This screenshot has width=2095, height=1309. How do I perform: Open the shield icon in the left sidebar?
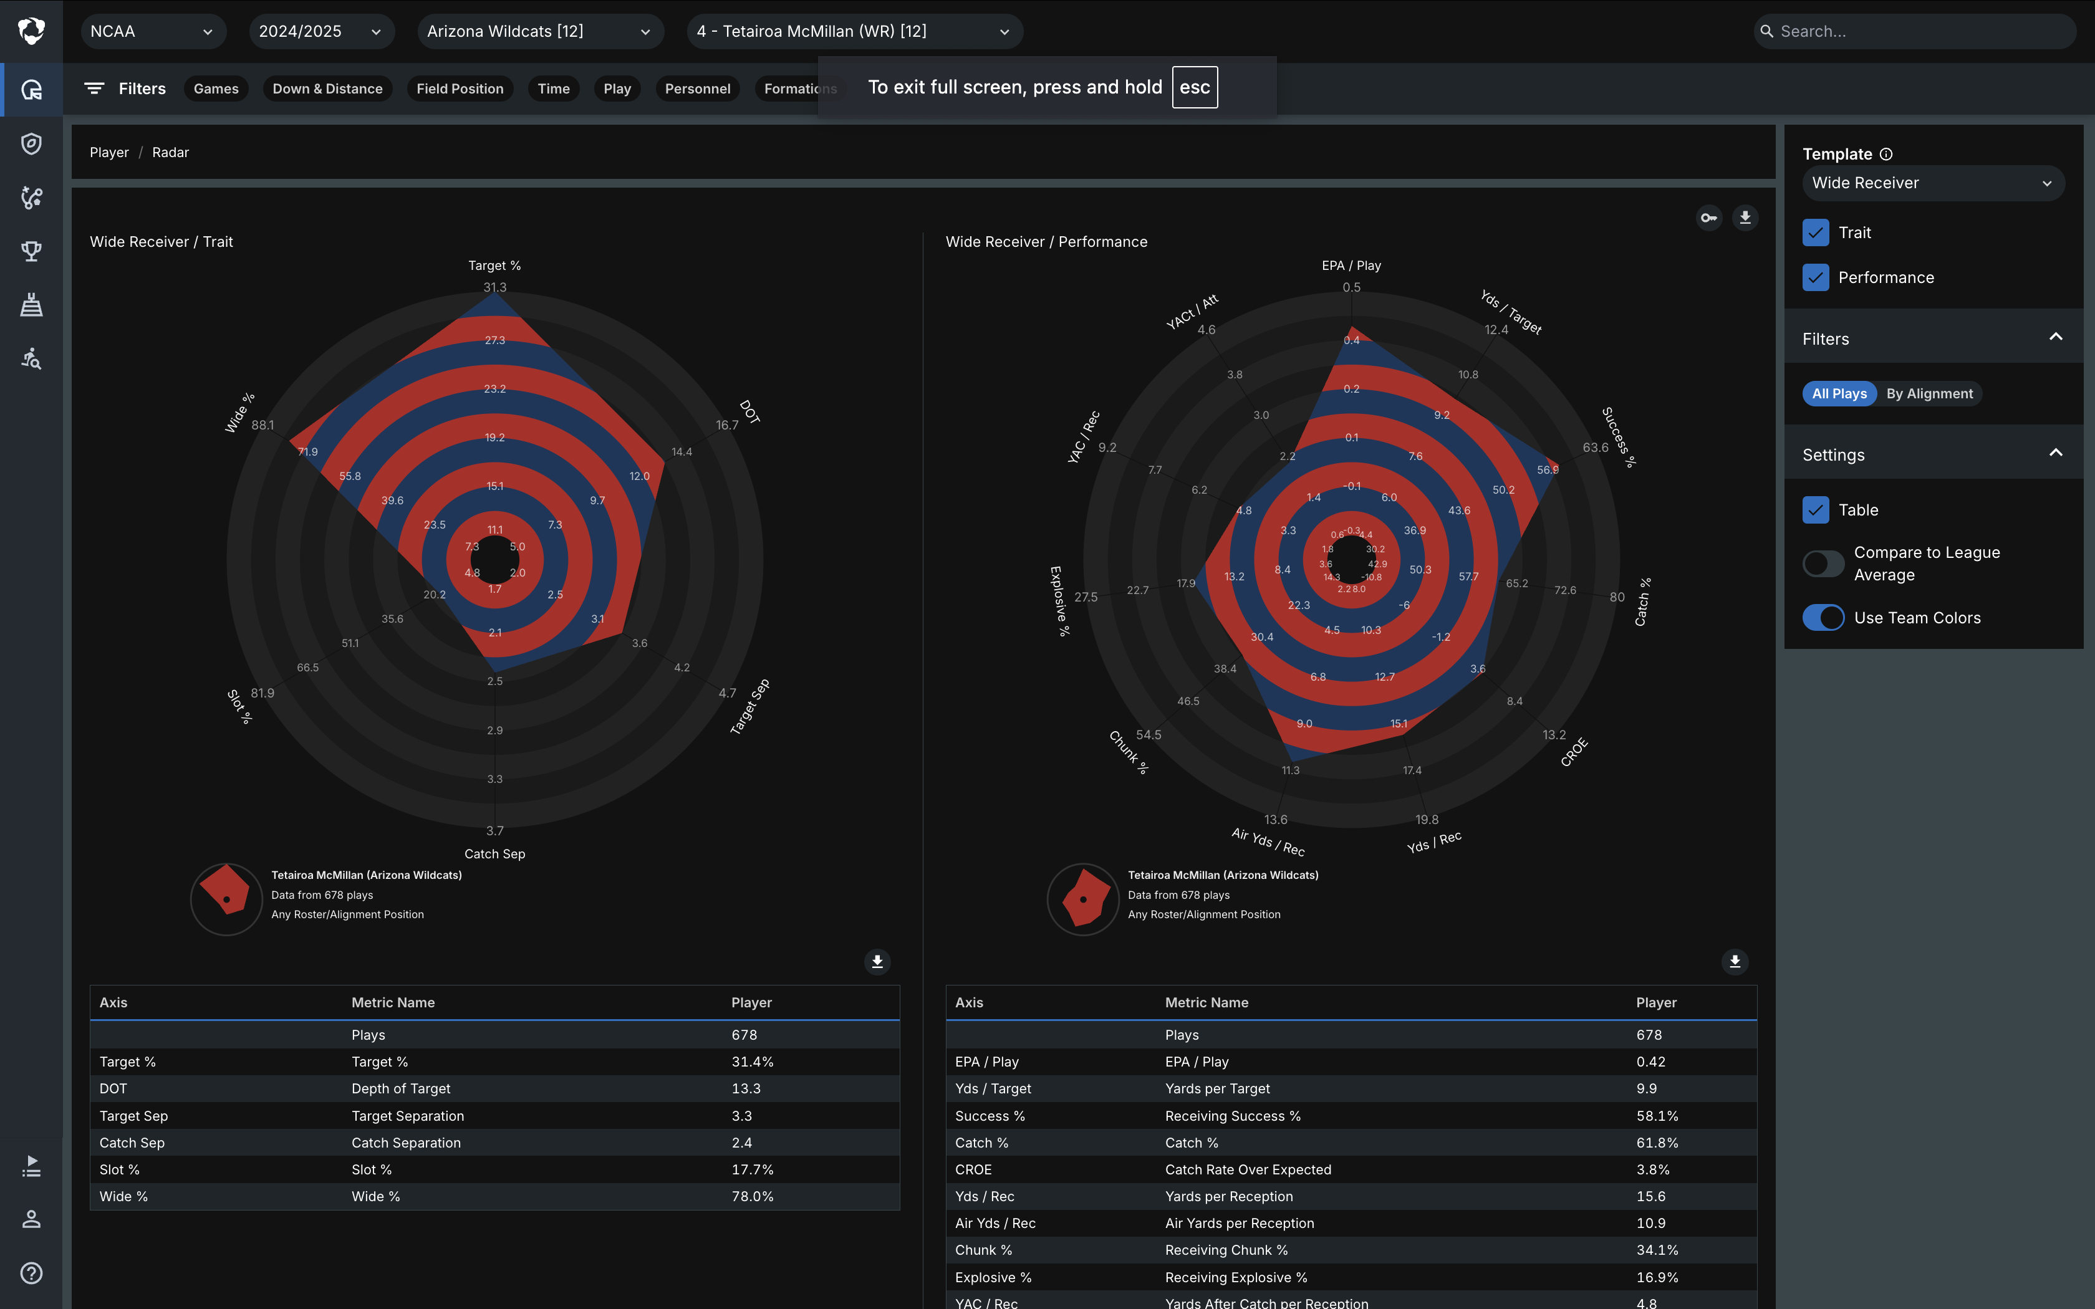(31, 144)
